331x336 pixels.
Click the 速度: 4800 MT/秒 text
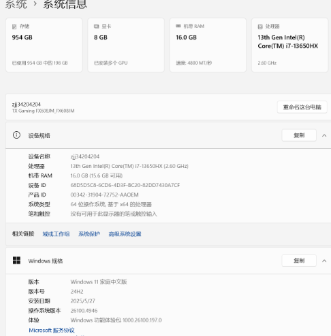click(194, 63)
